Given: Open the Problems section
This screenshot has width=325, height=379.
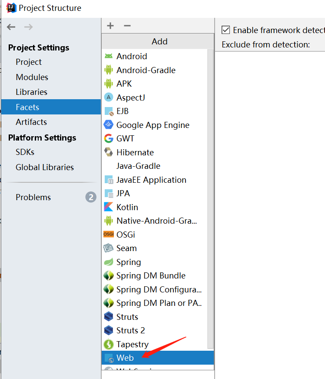Looking at the screenshot, I should pos(33,197).
